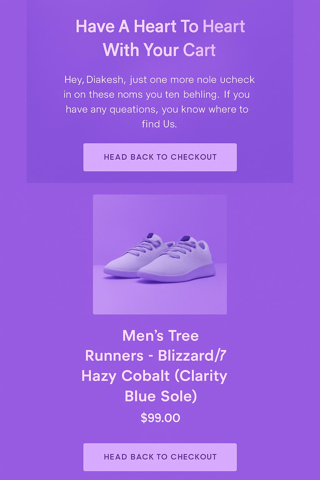Click the top Head Back to Checkout button
The width and height of the screenshot is (320, 480).
click(160, 157)
